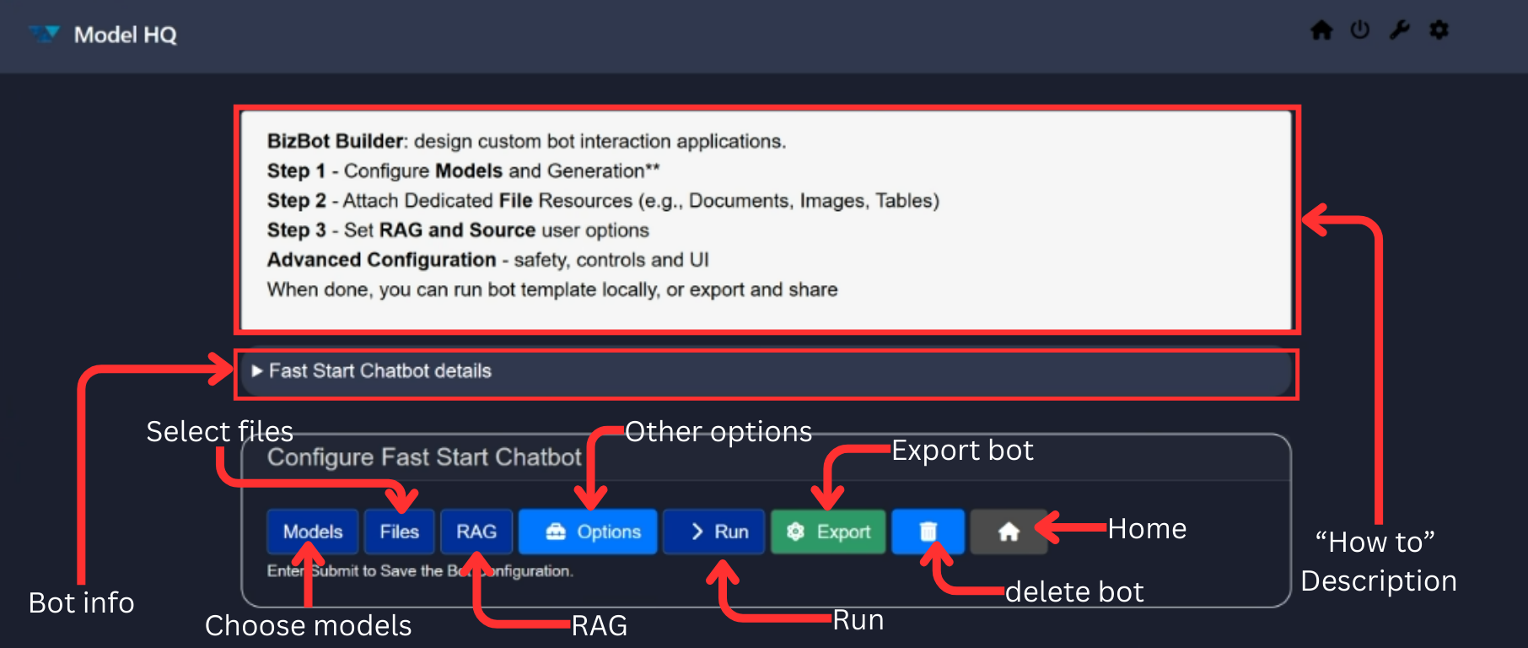
Task: Delete the bot using the trash button
Action: pos(928,532)
